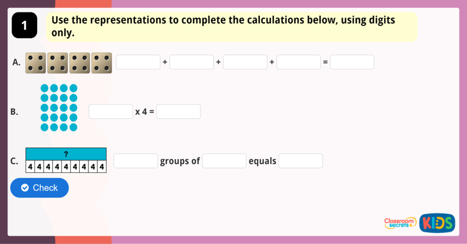The width and height of the screenshot is (467, 244).
Task: Click the question mark bar model header
Action: (x=66, y=154)
